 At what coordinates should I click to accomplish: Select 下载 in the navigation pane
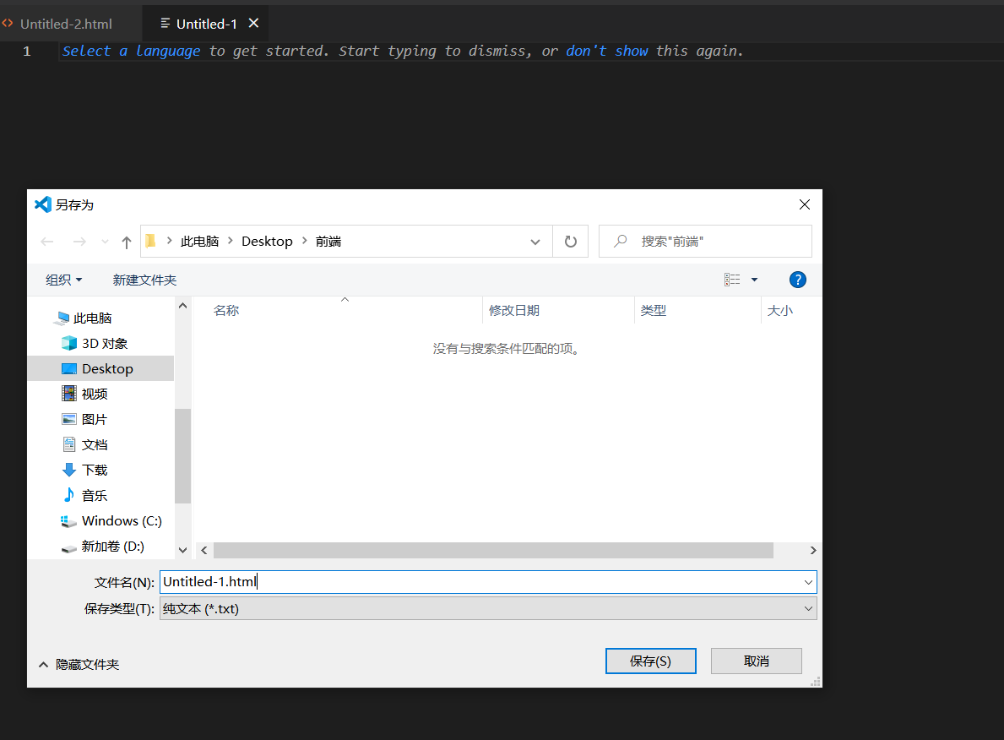tap(95, 469)
